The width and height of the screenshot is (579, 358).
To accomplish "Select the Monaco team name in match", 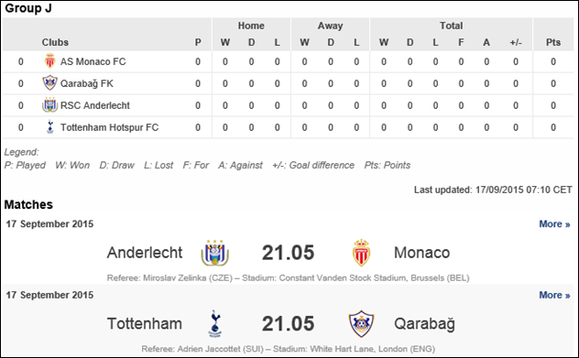I will pyautogui.click(x=422, y=253).
